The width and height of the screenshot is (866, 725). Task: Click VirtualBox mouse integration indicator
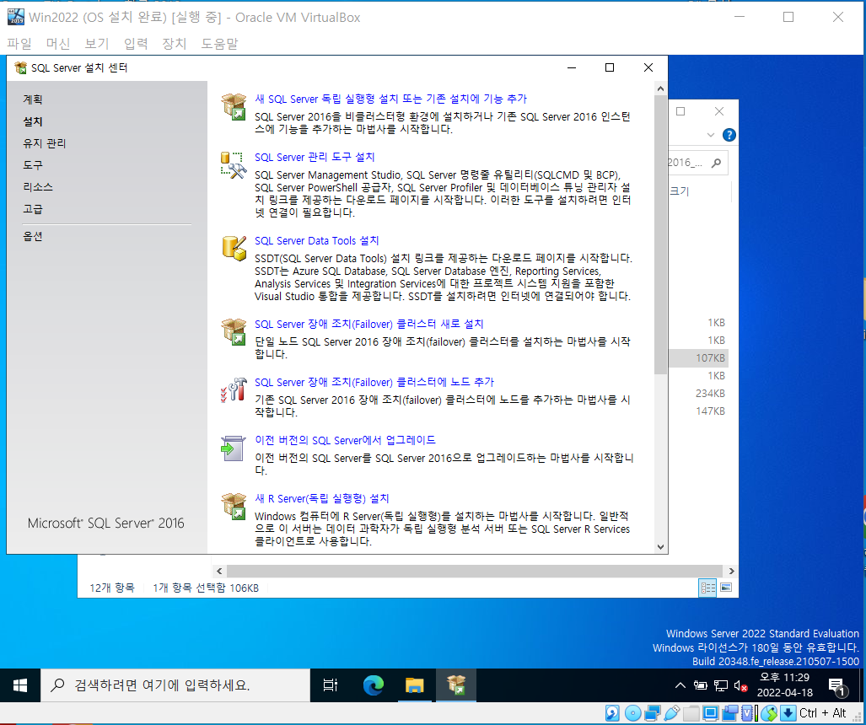click(769, 713)
